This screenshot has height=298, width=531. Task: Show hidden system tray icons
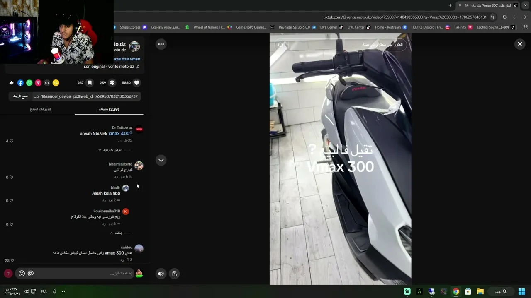(63, 291)
